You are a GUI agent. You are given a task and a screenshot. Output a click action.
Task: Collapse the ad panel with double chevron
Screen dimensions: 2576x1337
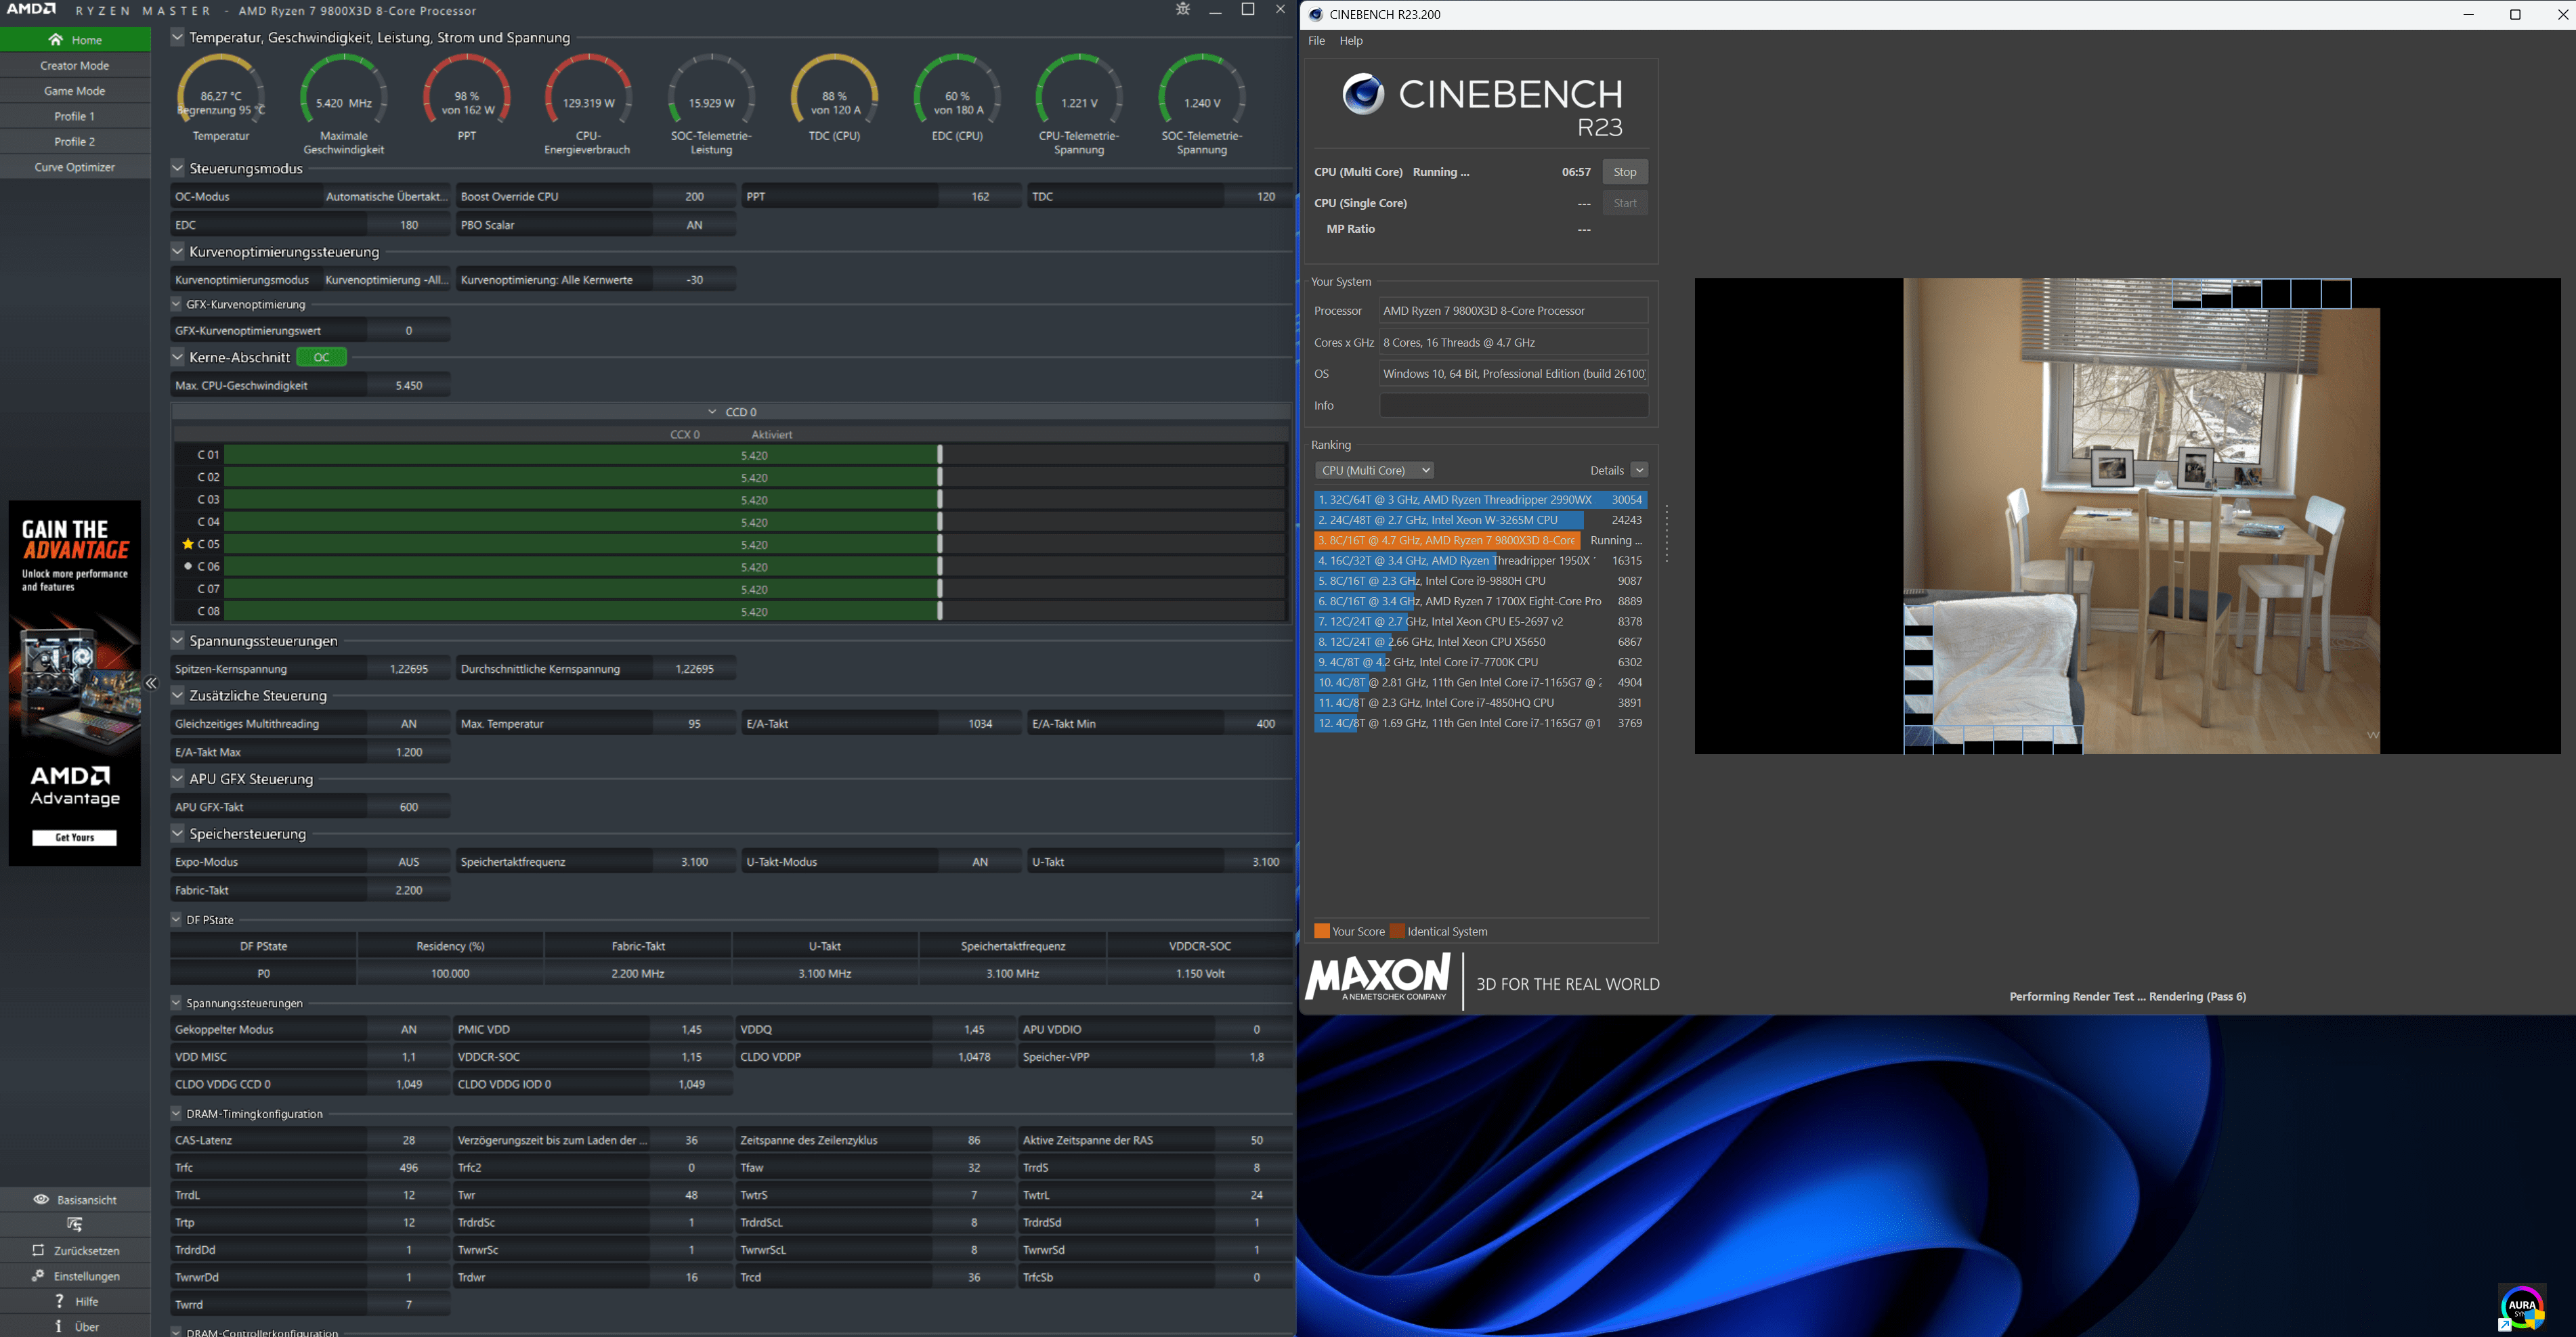point(151,683)
